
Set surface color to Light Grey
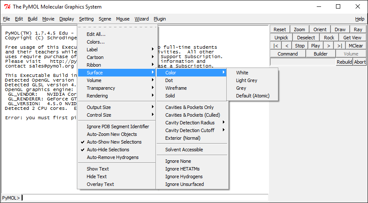tap(252, 80)
